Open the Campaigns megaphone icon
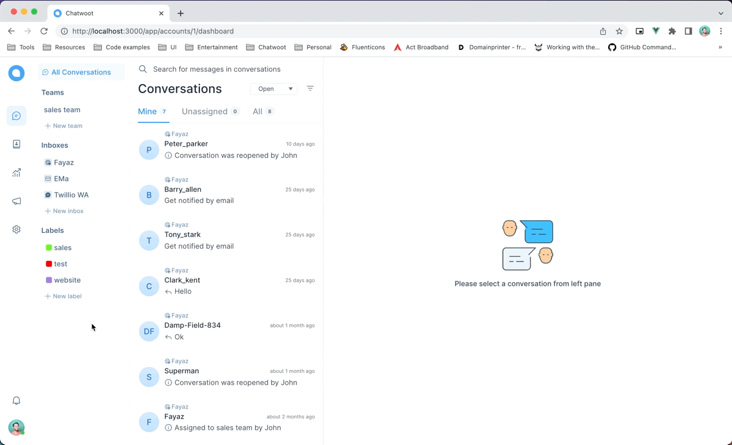Viewport: 732px width, 445px height. [x=16, y=201]
